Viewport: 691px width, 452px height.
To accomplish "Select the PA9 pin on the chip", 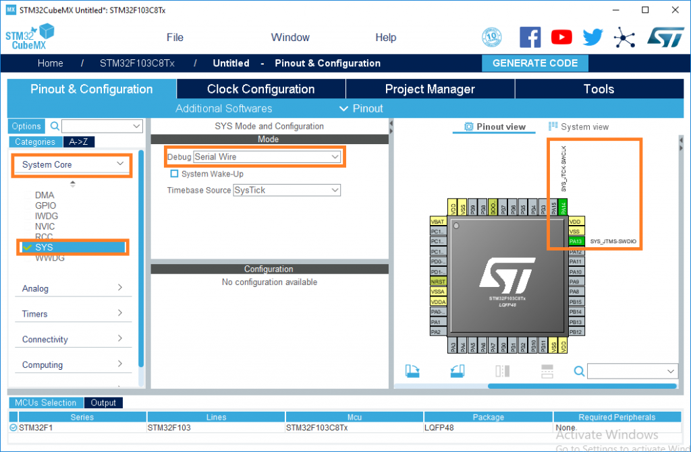I will point(576,281).
